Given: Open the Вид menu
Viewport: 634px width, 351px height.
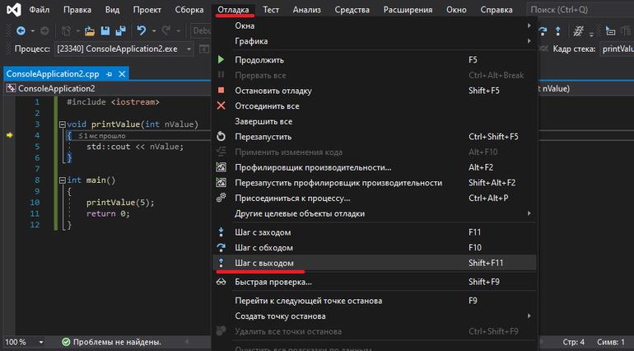Looking at the screenshot, I should [113, 10].
